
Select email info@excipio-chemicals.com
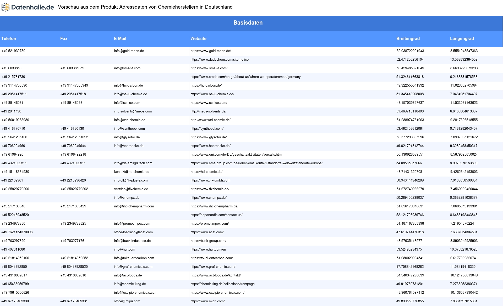point(136,293)
